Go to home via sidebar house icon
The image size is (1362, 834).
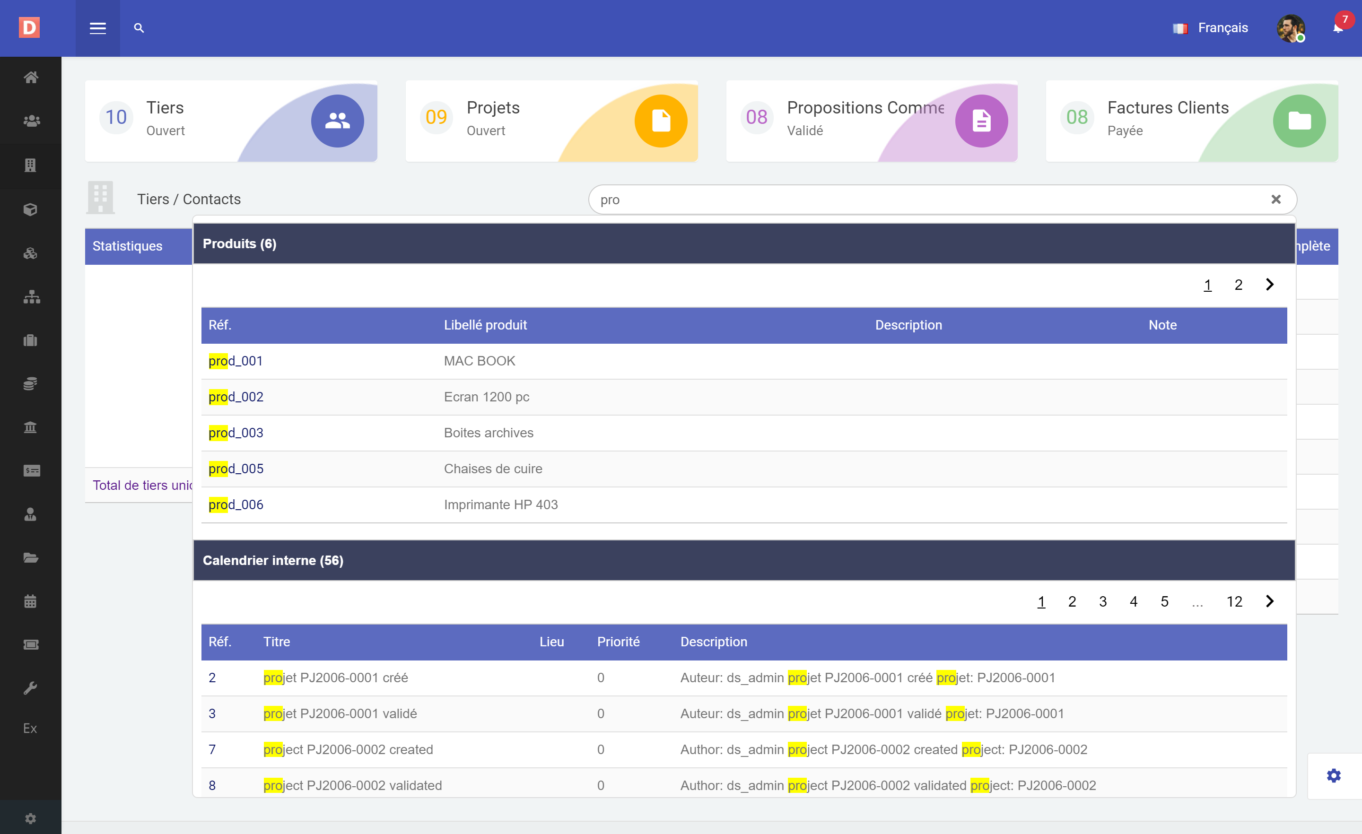point(31,78)
